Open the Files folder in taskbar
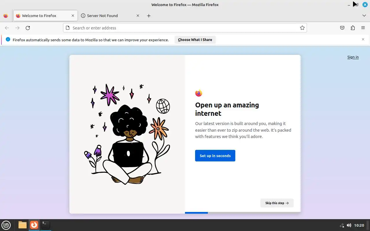 point(22,225)
